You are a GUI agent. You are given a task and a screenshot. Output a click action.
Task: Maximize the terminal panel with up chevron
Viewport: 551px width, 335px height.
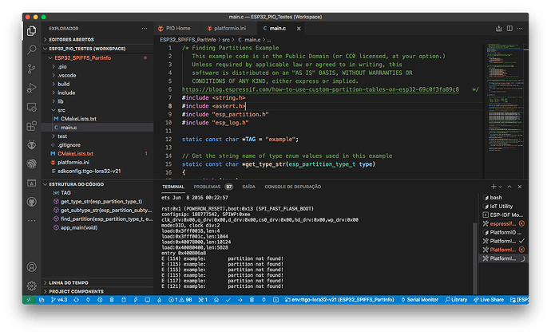pyautogui.click(x=509, y=187)
